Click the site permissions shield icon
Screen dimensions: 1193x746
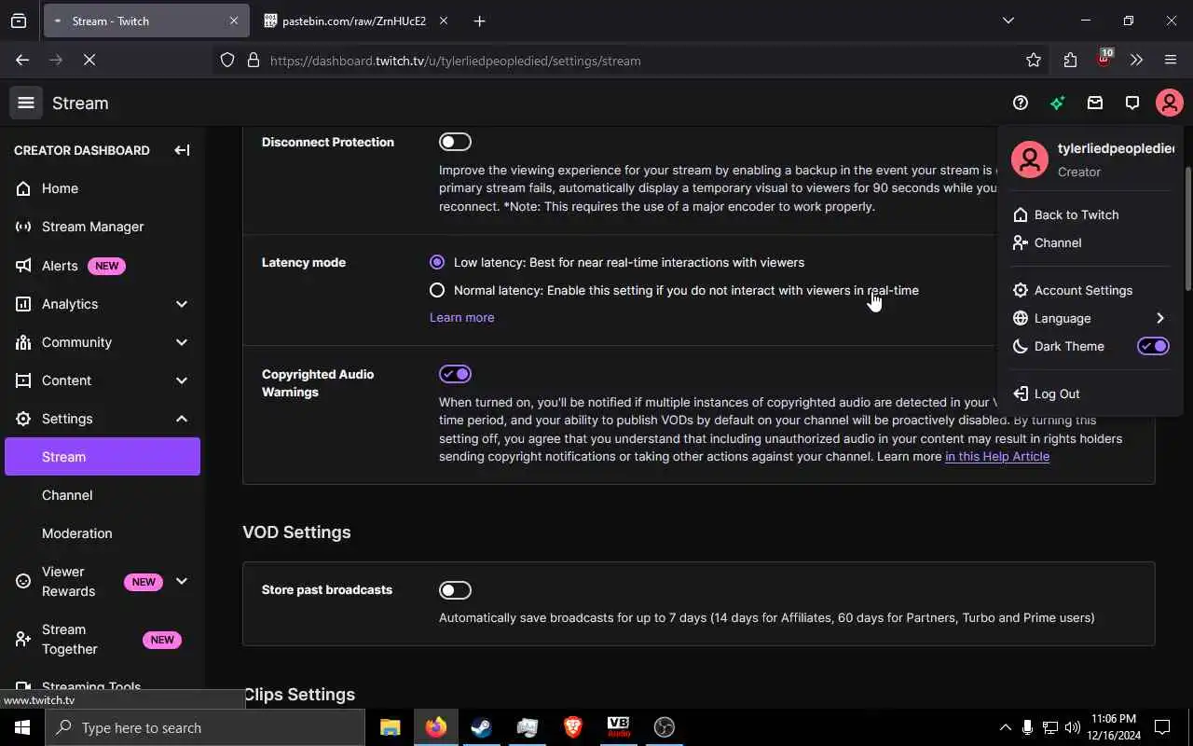tap(227, 61)
